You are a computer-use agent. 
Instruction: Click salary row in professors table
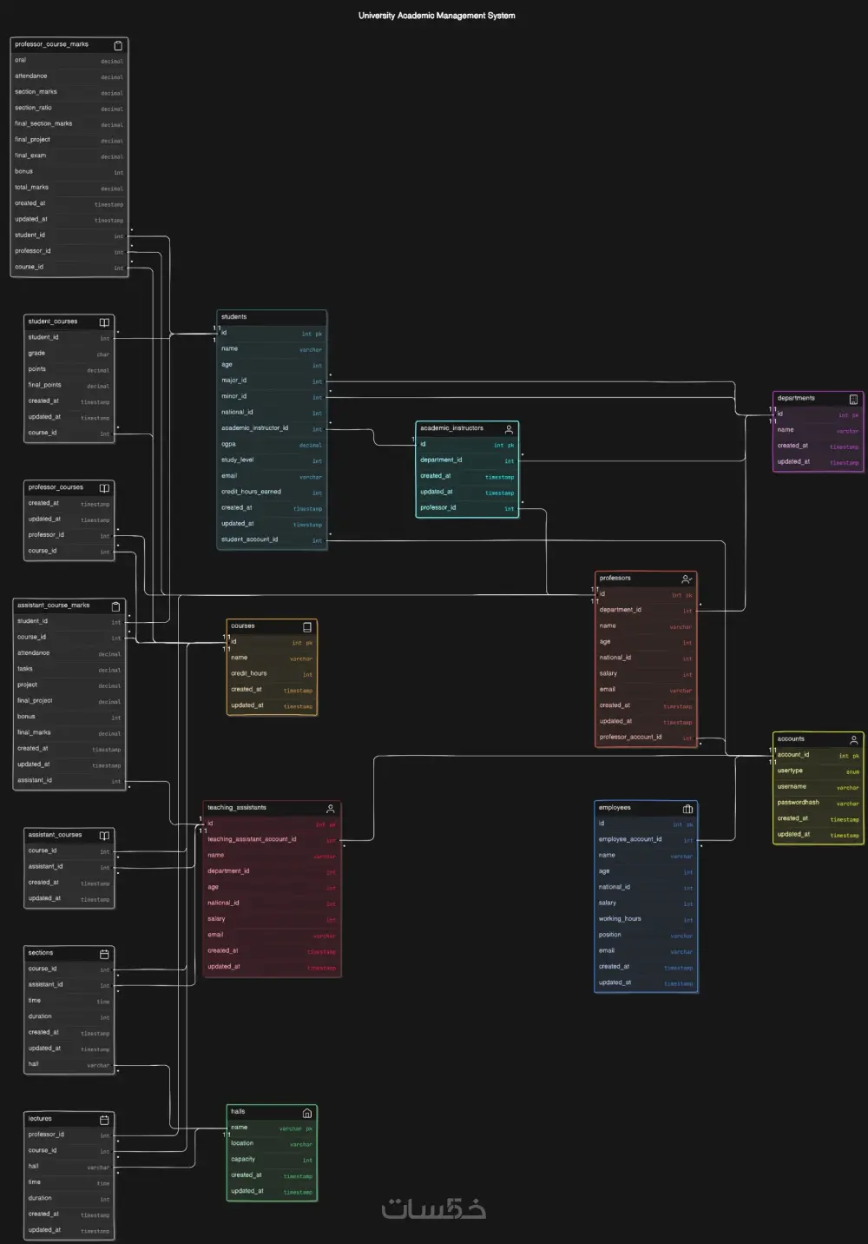point(646,674)
